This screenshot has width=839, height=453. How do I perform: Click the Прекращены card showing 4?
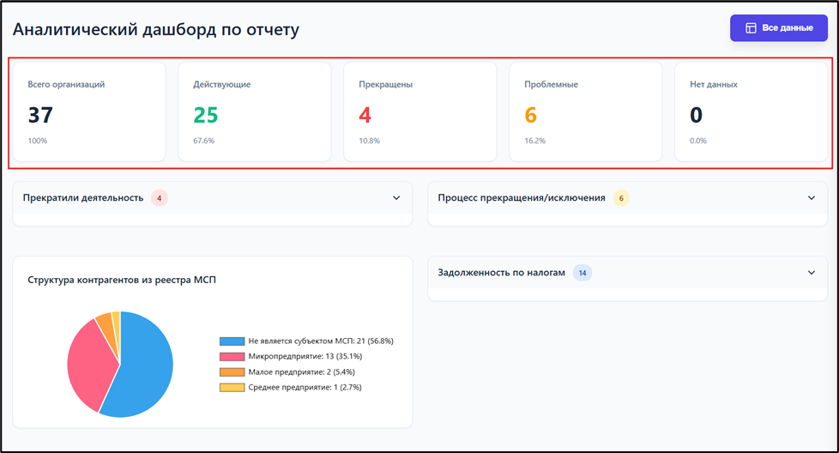click(419, 112)
